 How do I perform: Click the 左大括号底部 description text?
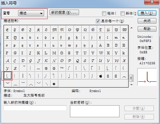point(34,95)
